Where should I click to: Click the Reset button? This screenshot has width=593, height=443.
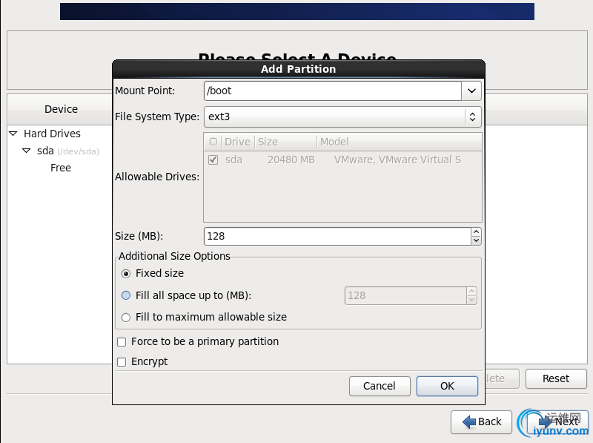tap(555, 378)
